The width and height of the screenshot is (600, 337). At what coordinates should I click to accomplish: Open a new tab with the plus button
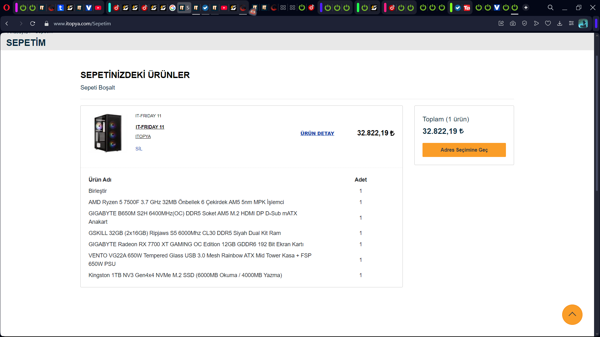(x=526, y=7)
